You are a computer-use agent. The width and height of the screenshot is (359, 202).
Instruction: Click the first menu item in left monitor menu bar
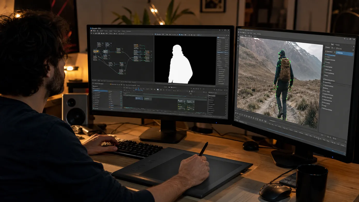click(95, 31)
